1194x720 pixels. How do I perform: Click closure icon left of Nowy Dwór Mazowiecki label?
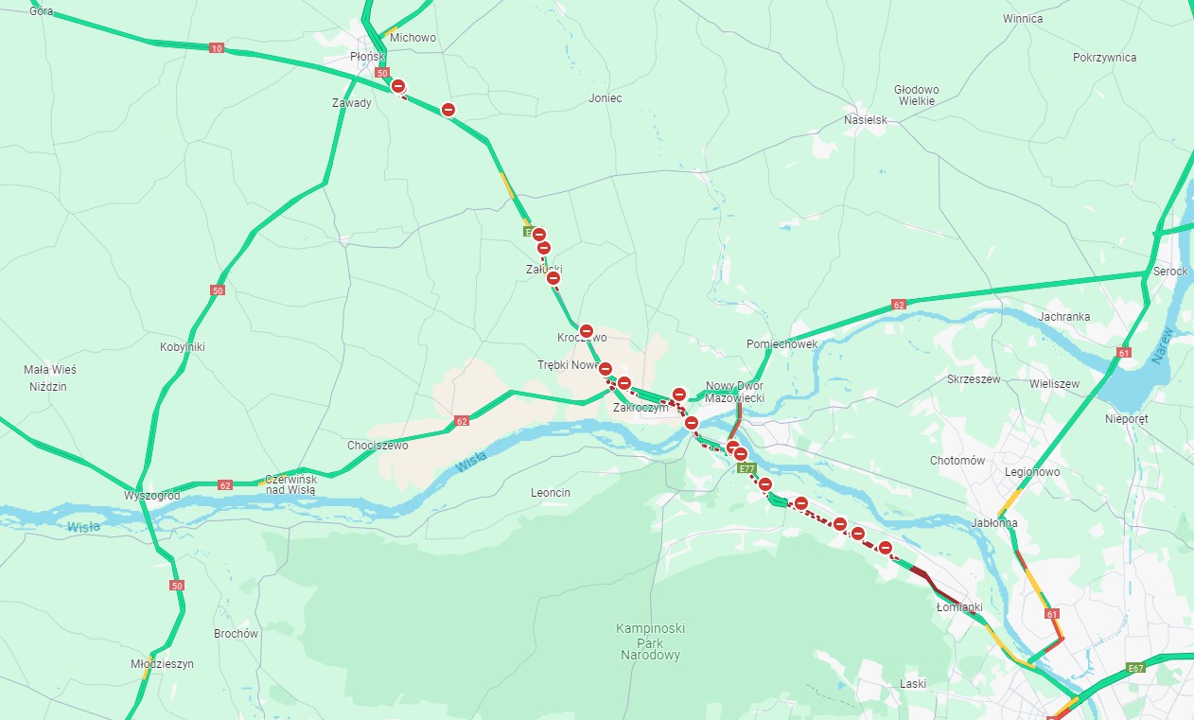(x=679, y=395)
